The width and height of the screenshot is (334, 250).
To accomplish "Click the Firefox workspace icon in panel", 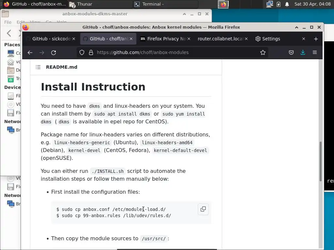I will click(223, 4).
